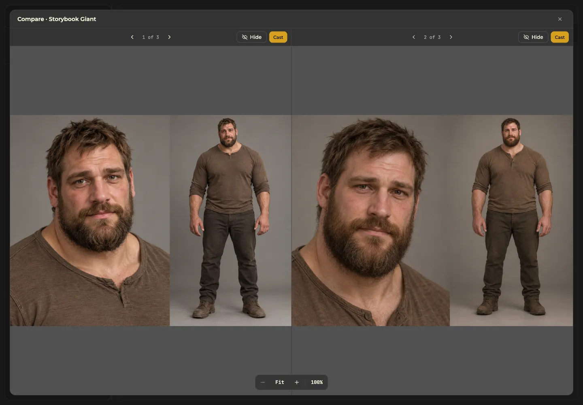Click the left pane character image
Viewport: 583px width, 405px height.
click(151, 220)
